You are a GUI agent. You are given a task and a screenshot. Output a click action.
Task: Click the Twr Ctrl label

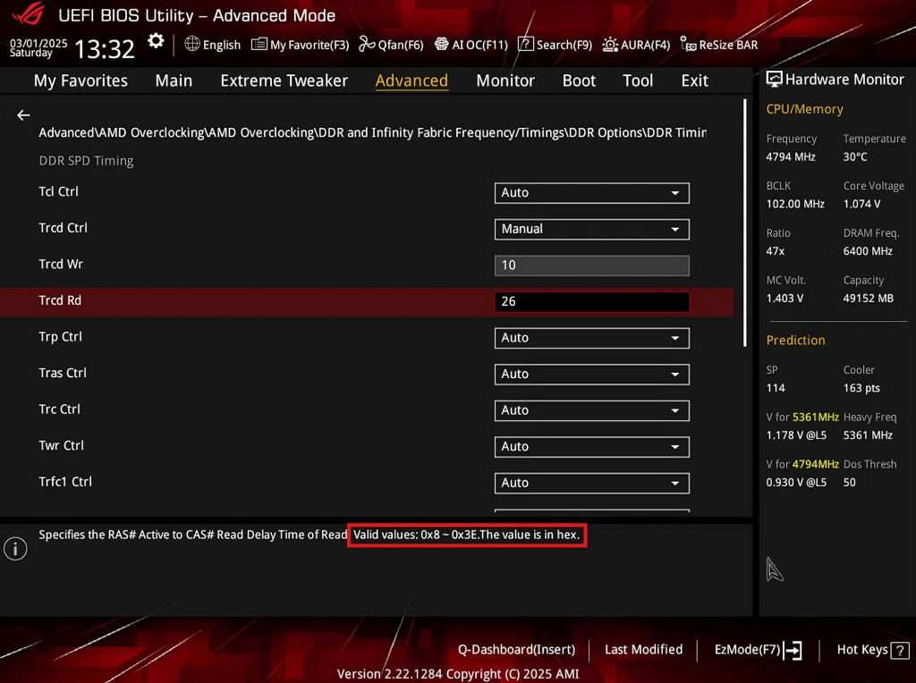[62, 445]
